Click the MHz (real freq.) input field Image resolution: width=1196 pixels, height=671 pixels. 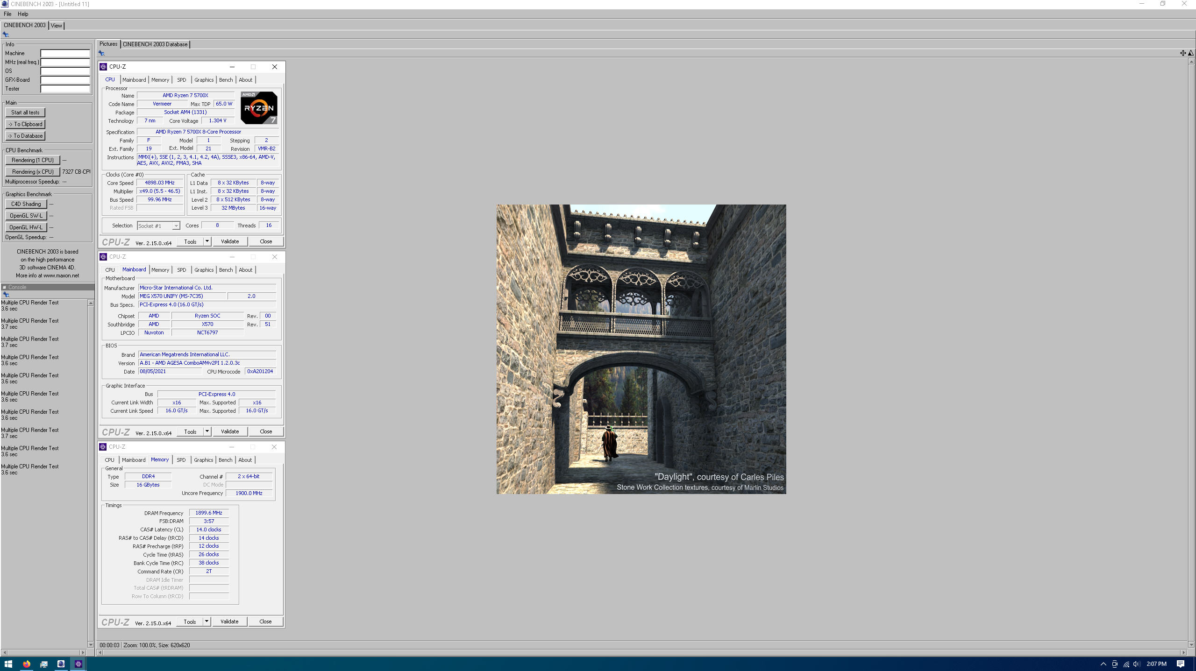[x=65, y=62]
